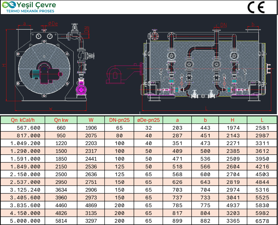Select the 'Qn kCal/h' column header
Image resolution: width=278 pixels, height=225 pixels.
click(23, 120)
